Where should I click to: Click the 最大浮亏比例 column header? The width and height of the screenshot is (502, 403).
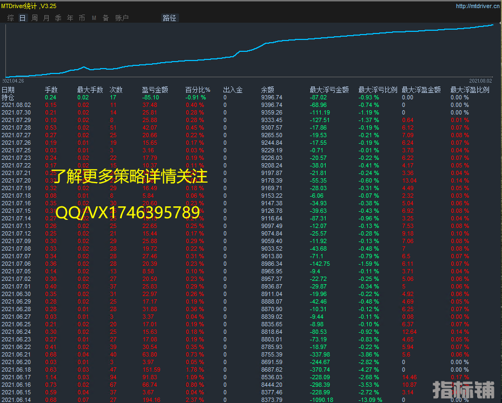tap(378, 90)
